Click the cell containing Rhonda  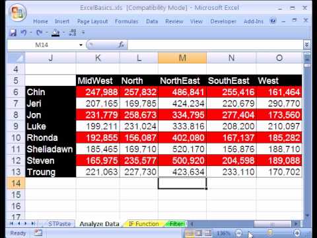[x=51, y=138]
